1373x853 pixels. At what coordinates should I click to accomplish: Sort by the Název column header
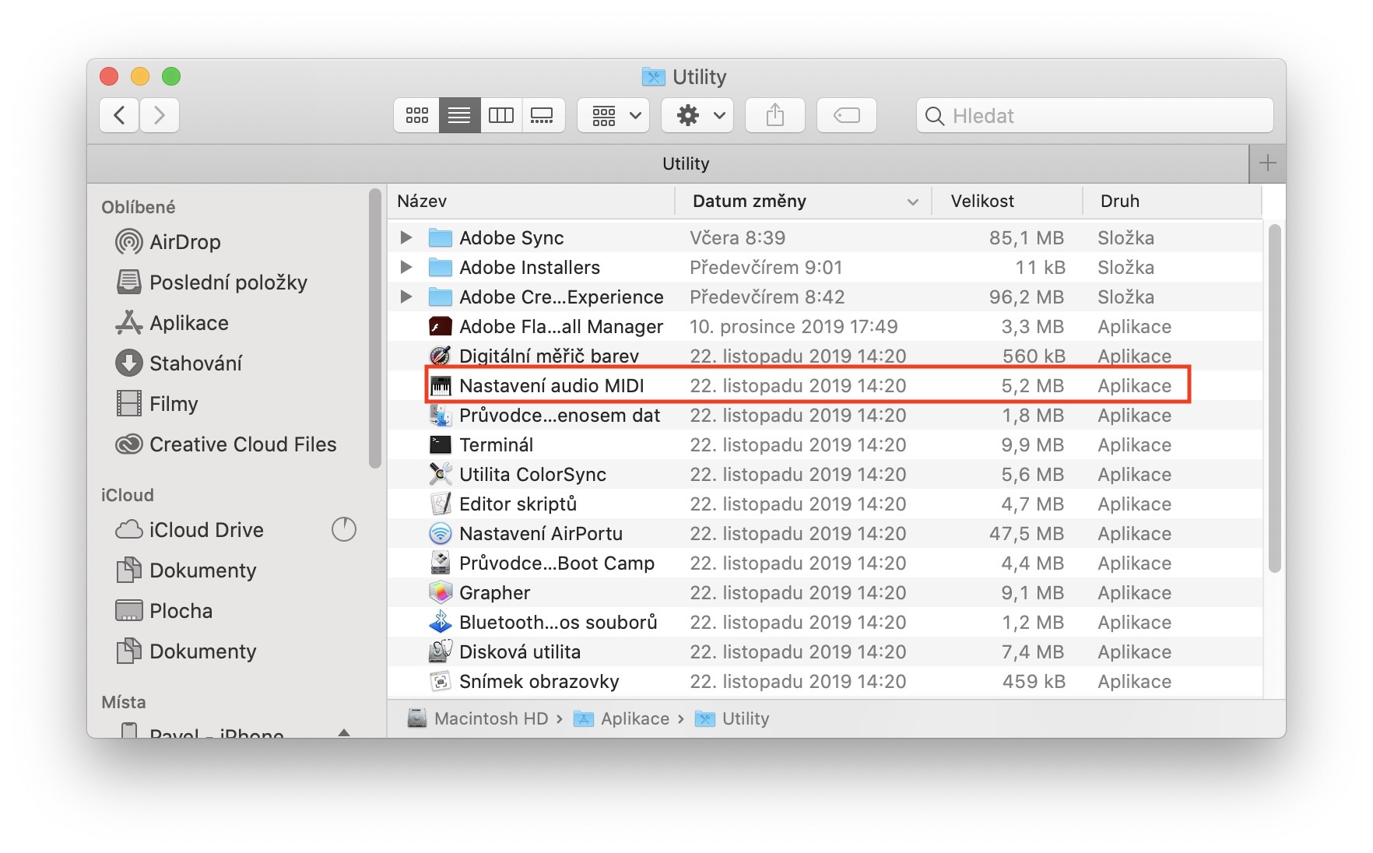[x=531, y=201]
